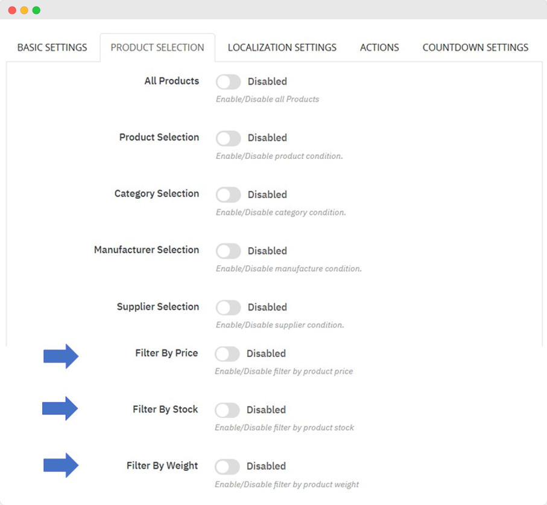Click the yellow minimize window button

click(x=24, y=10)
